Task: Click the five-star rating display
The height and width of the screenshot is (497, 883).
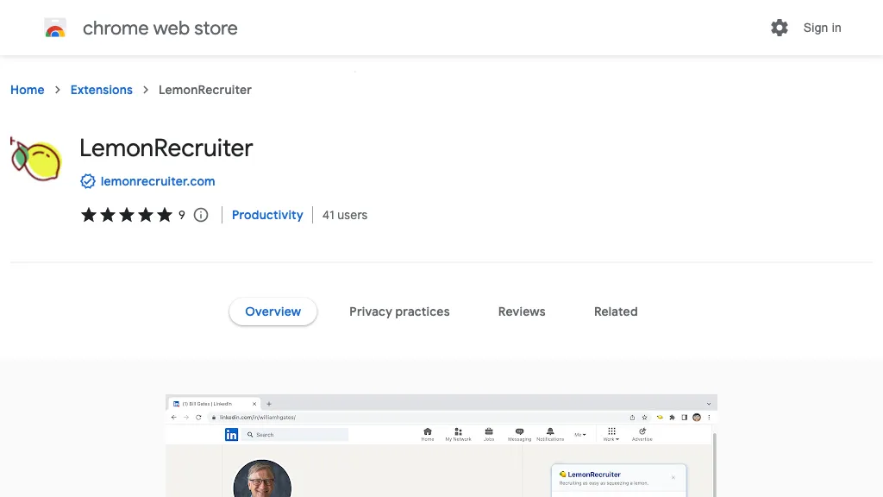Action: tap(127, 215)
